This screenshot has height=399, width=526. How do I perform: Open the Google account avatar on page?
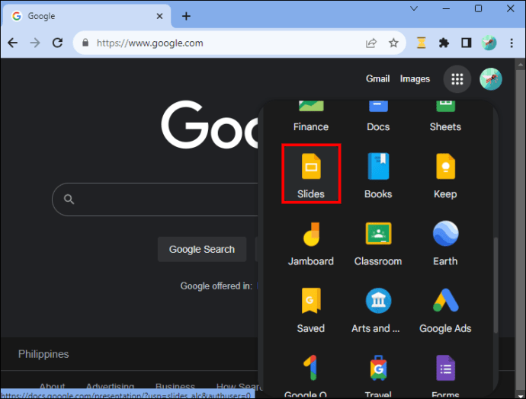(x=490, y=79)
